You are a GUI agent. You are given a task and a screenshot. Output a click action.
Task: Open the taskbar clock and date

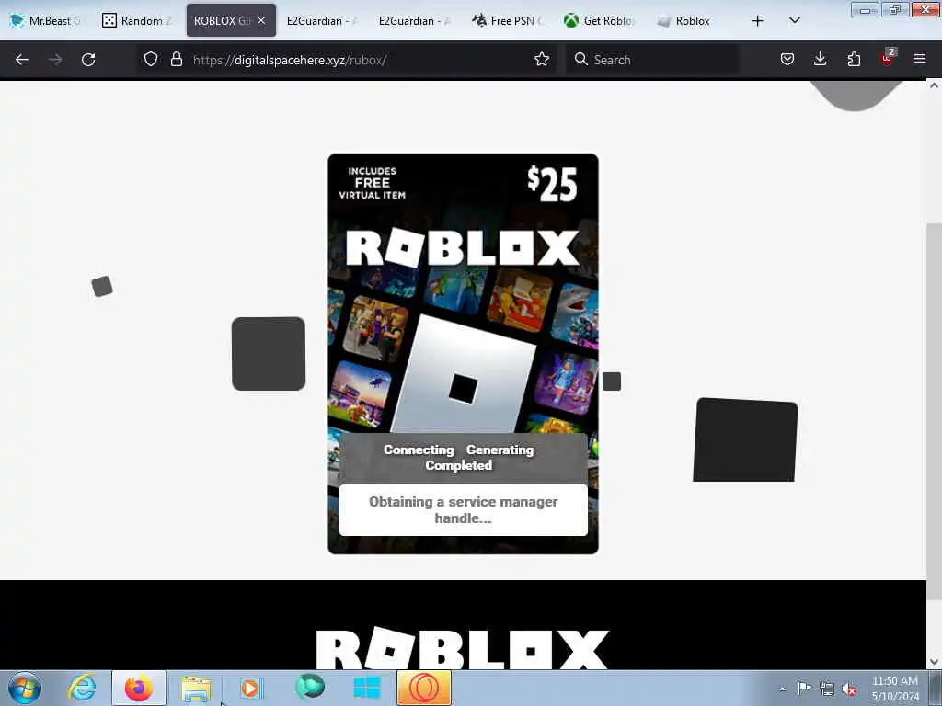[894, 689]
